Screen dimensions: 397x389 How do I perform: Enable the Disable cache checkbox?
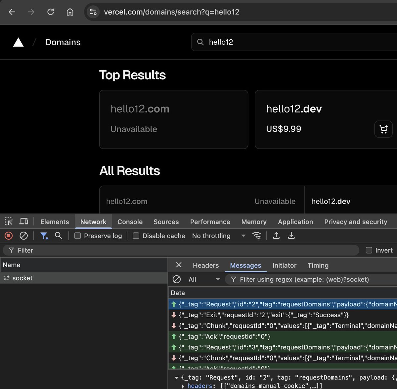tap(136, 236)
